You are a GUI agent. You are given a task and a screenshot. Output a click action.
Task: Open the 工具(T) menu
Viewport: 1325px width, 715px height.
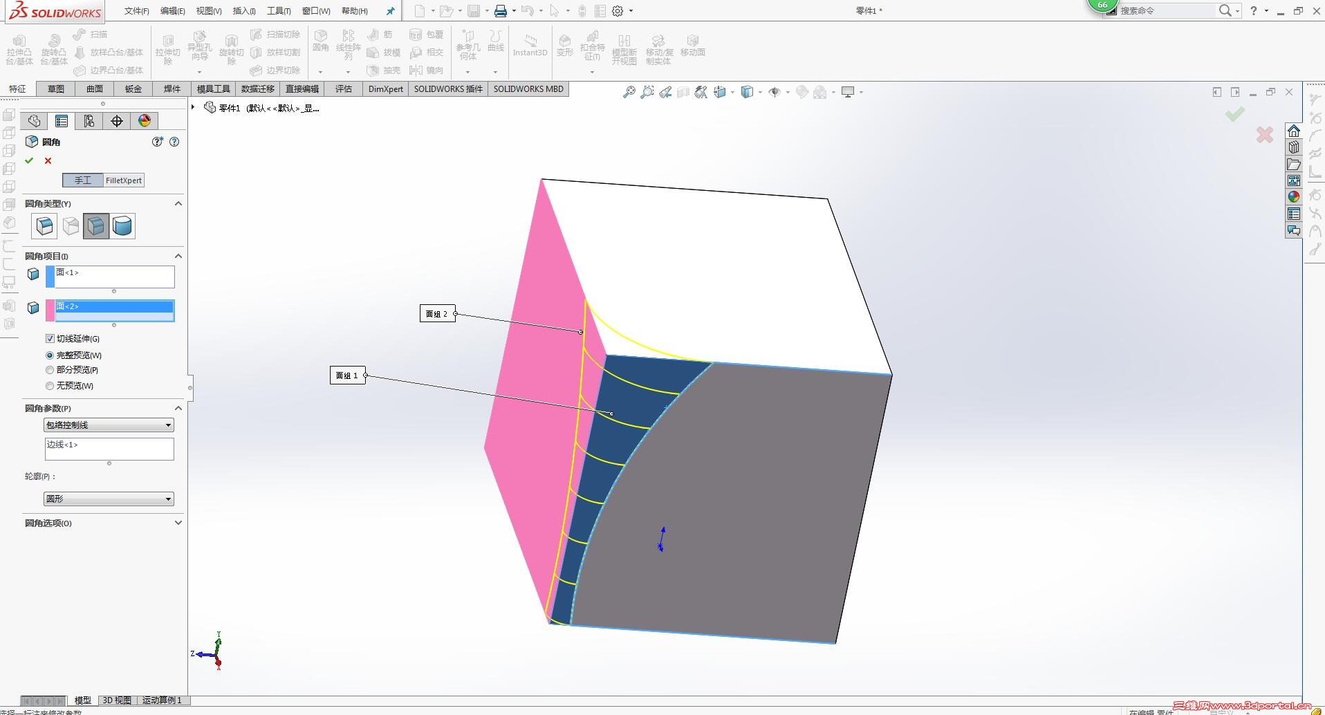pyautogui.click(x=279, y=11)
